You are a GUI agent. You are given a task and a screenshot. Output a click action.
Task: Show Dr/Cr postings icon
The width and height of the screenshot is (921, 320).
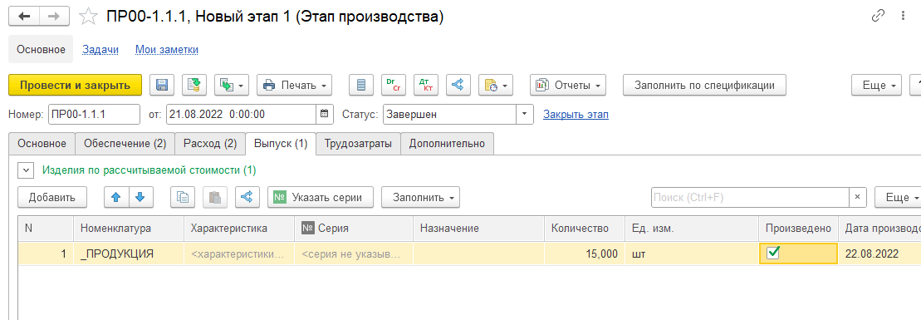click(394, 86)
